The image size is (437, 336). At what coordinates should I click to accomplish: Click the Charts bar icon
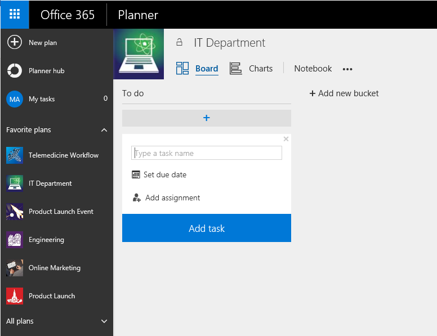(235, 68)
